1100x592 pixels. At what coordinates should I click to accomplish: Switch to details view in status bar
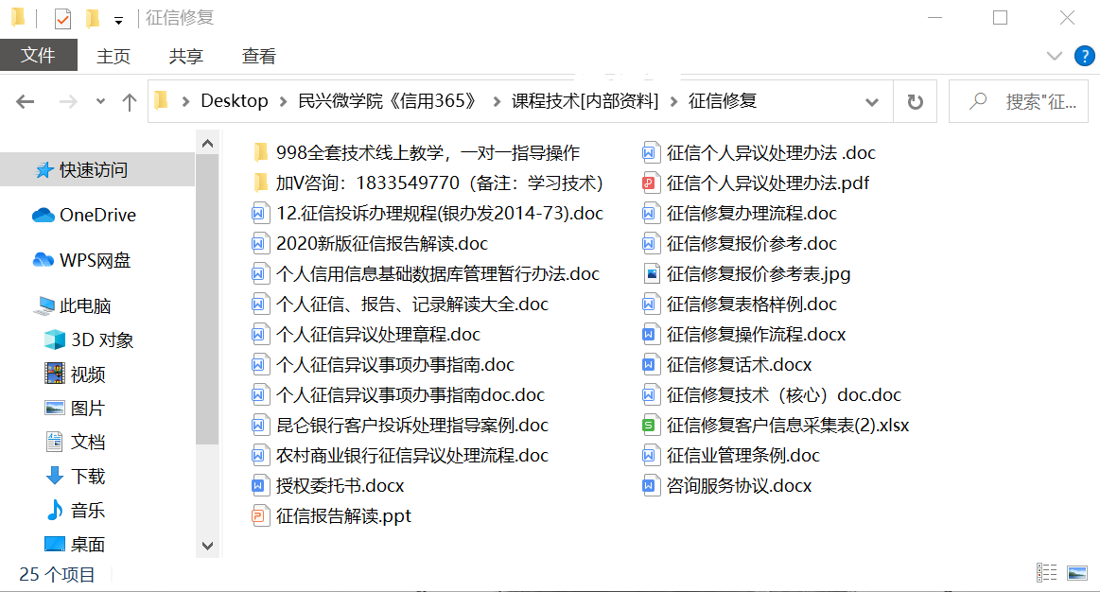[x=1046, y=572]
